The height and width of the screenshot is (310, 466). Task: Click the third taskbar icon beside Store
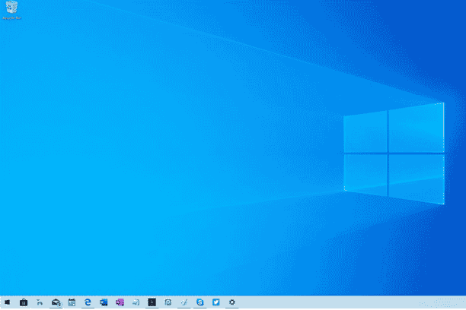[x=40, y=302]
